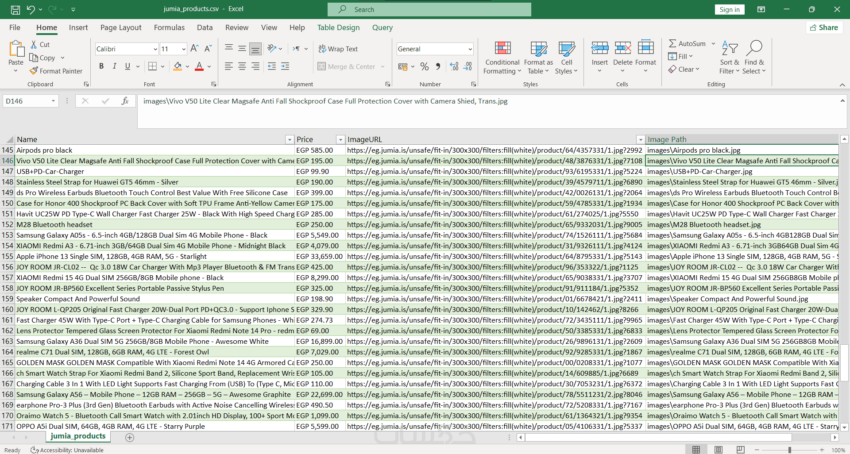850x454 pixels.
Task: Toggle Wrap Text
Action: point(338,49)
